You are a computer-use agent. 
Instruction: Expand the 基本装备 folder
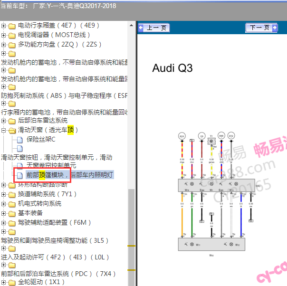point(3,213)
